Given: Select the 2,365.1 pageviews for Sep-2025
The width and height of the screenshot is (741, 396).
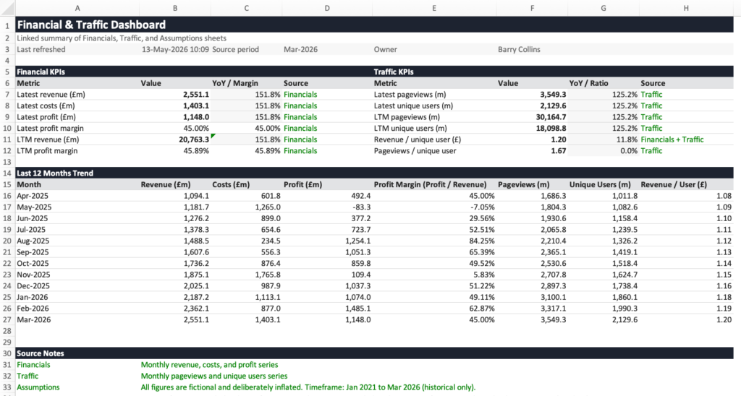Looking at the screenshot, I should (x=553, y=252).
